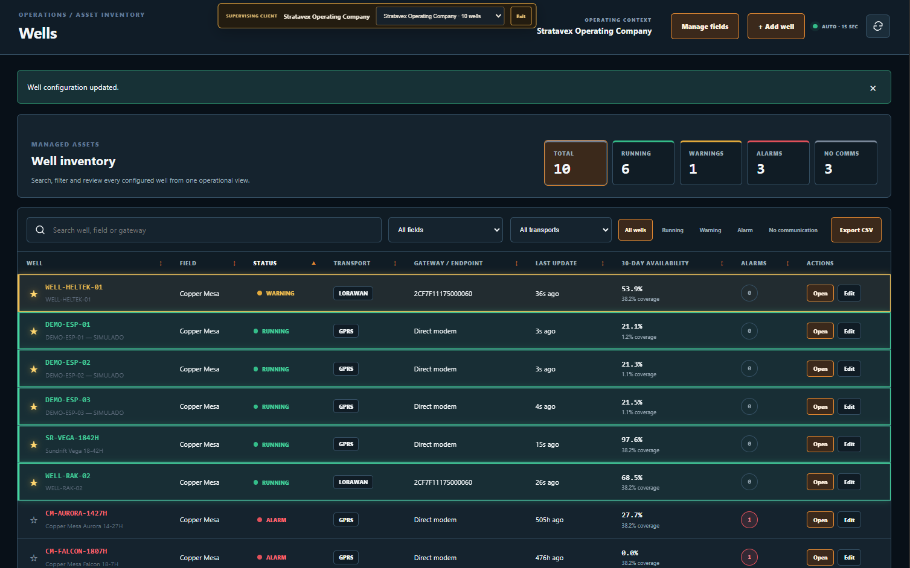The image size is (910, 568).
Task: Click alarm count badge for SR-VEGA-1842H
Action: coord(749,444)
